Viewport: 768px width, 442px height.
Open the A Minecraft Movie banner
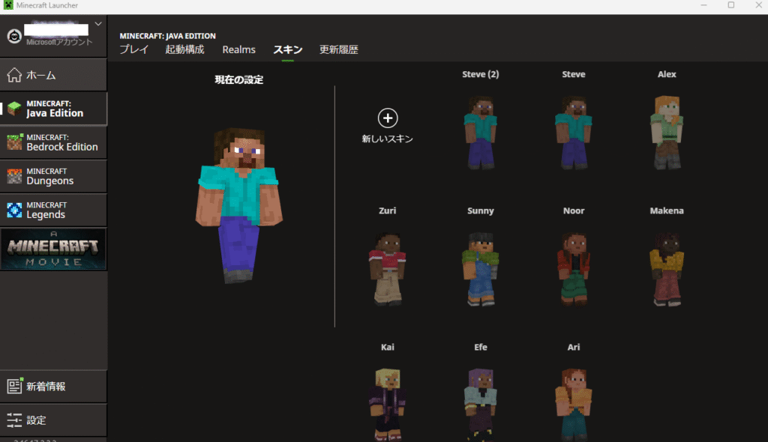[53, 249]
